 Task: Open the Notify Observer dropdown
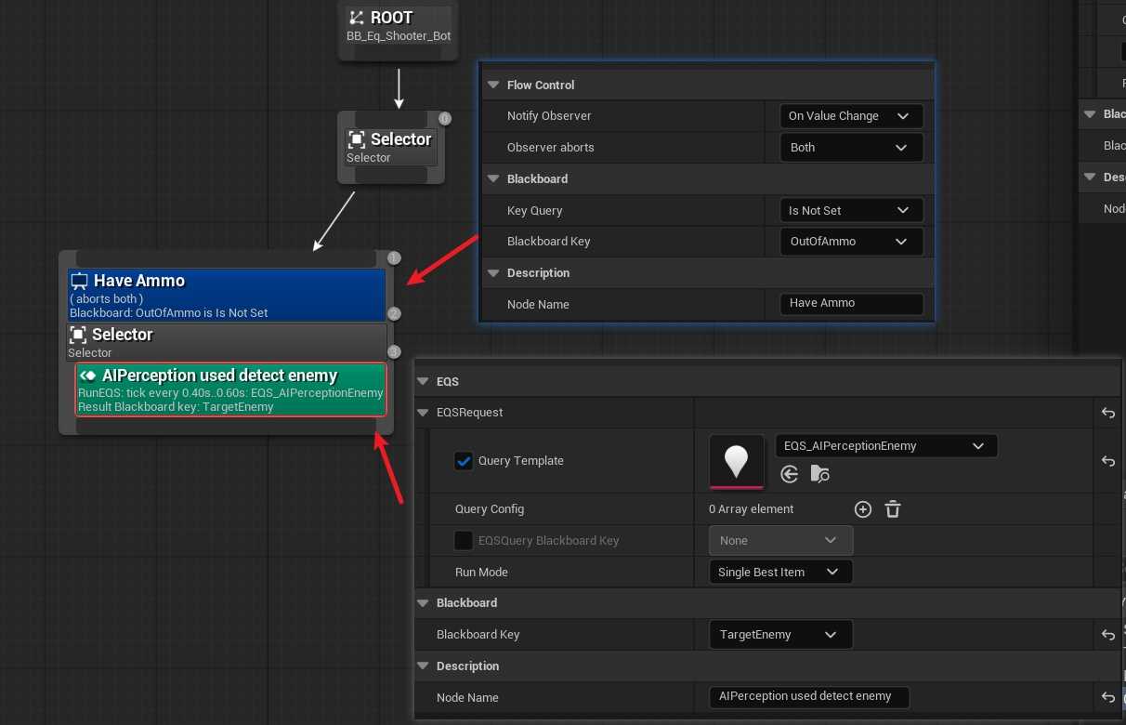[x=850, y=116]
